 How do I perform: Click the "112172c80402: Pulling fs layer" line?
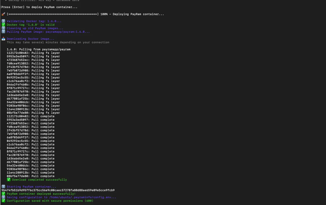tap(33, 53)
